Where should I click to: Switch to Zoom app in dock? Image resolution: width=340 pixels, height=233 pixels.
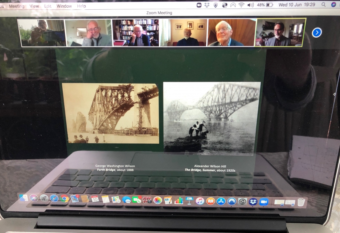click(264, 202)
